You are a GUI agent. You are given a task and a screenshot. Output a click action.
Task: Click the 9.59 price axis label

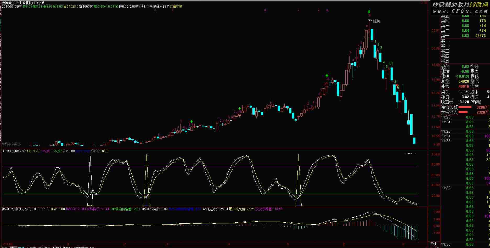coord(436,144)
